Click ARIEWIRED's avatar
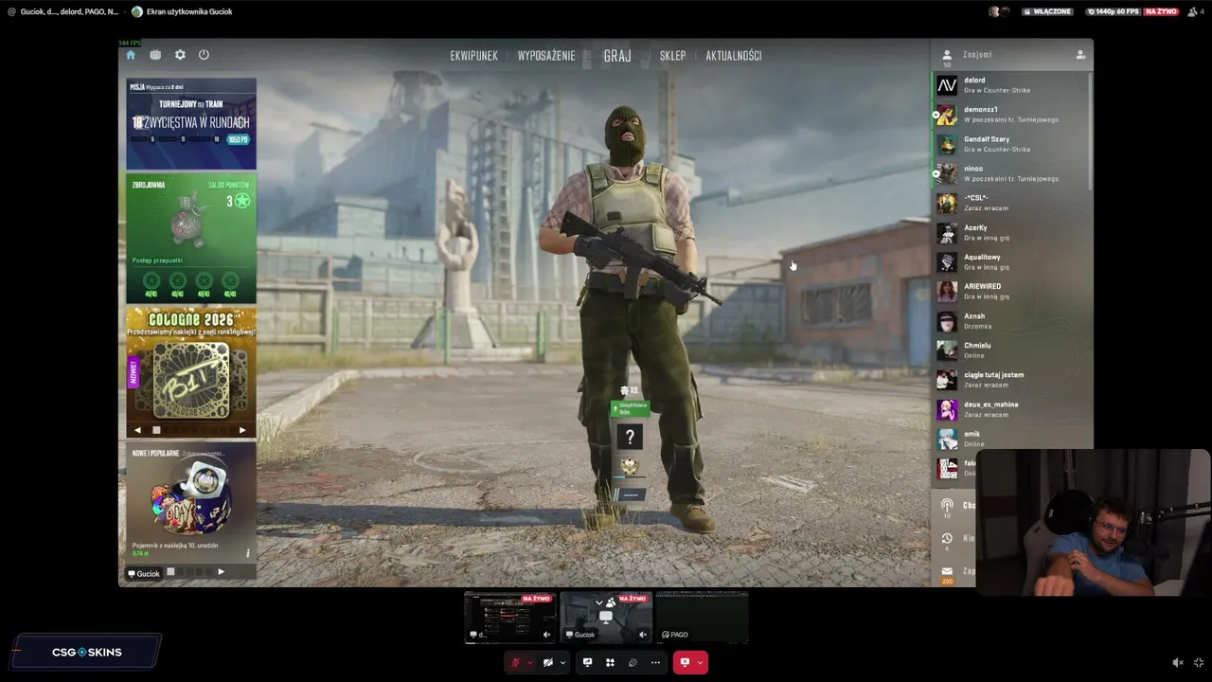This screenshot has width=1212, height=682. (x=947, y=291)
